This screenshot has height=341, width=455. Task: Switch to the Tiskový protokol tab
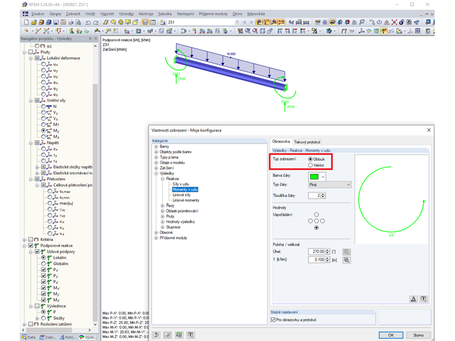tap(307, 142)
